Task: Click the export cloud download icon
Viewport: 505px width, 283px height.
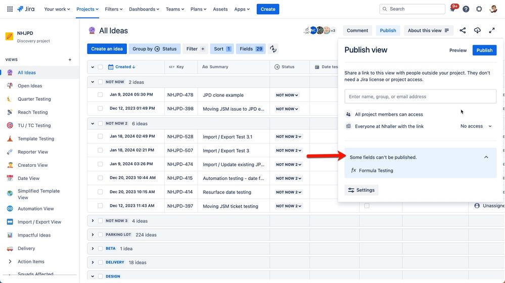Action: tap(477, 31)
